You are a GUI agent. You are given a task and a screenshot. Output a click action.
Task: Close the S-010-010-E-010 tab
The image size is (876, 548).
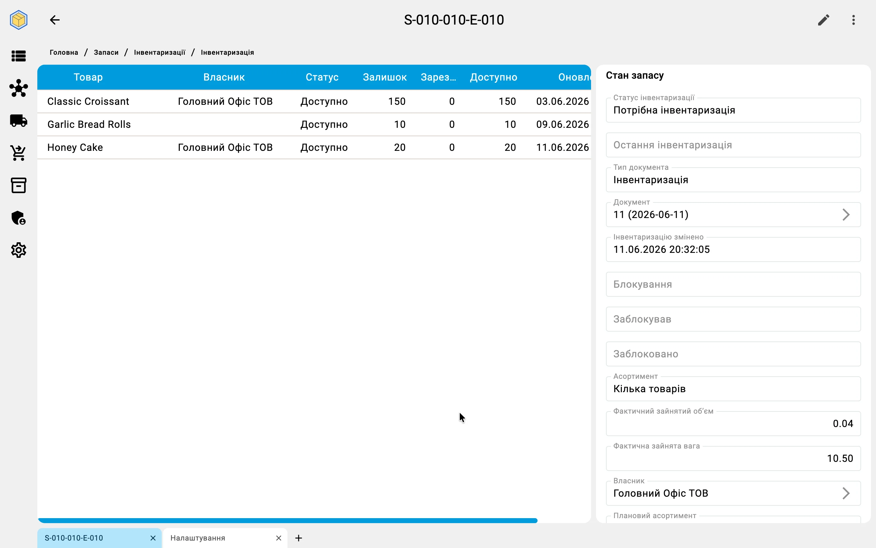click(153, 538)
